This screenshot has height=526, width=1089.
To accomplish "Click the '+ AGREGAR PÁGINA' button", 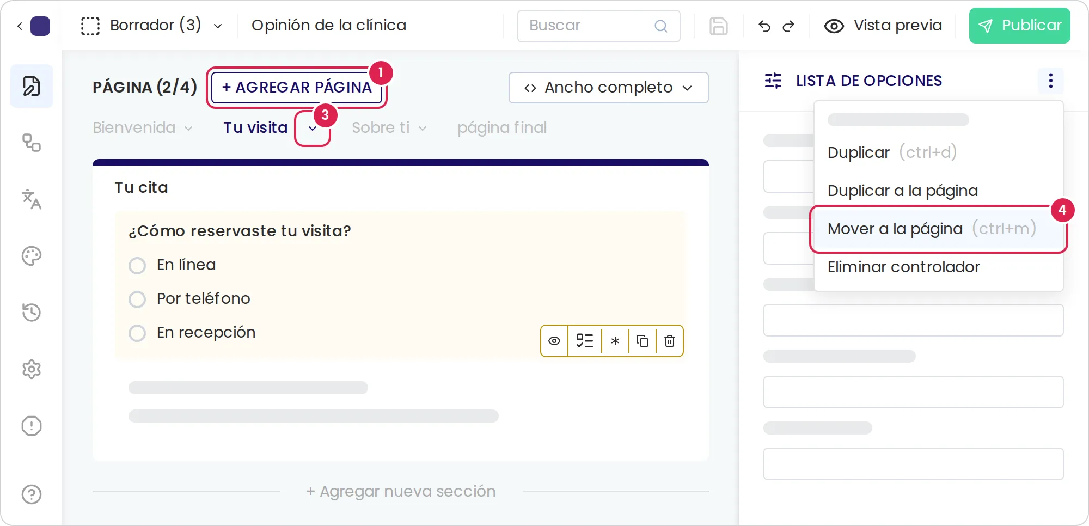I will pyautogui.click(x=297, y=87).
